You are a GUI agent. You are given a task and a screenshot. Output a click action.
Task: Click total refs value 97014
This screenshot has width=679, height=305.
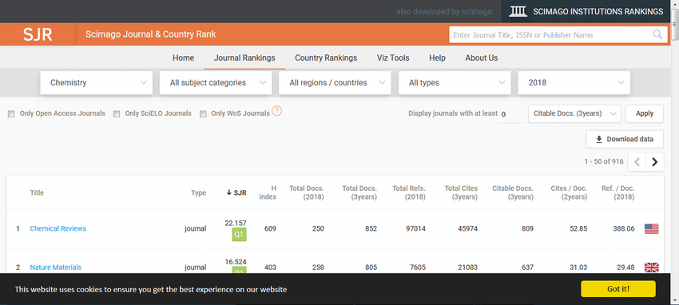tap(415, 228)
